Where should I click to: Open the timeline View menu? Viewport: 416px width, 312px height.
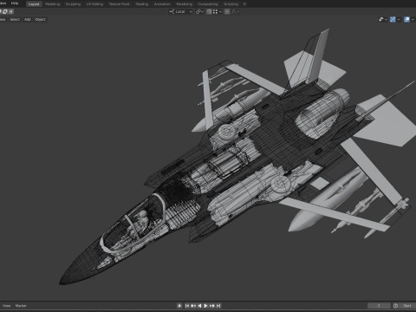click(x=7, y=306)
